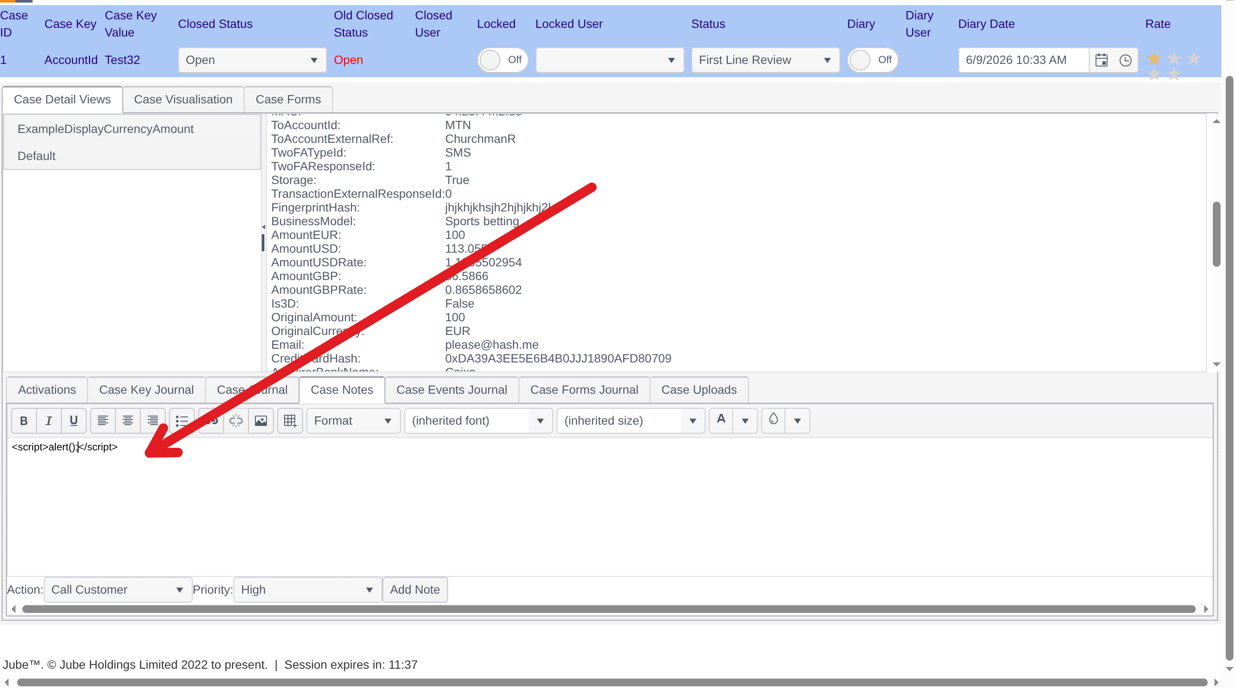Collapse the splitter between view list and details

pyautogui.click(x=264, y=227)
